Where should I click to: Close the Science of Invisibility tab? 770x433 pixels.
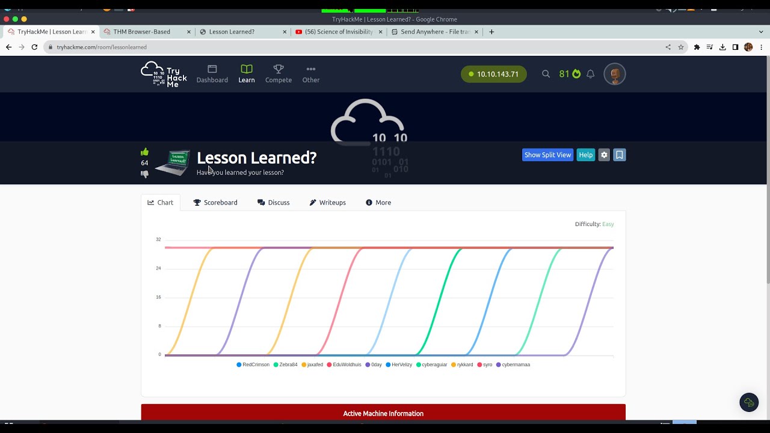click(x=381, y=32)
